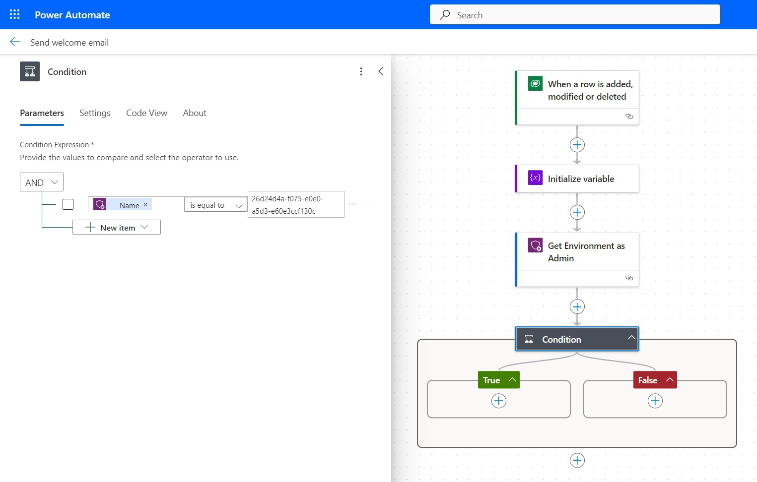Click the purple connector icon on the Name token

99,204
